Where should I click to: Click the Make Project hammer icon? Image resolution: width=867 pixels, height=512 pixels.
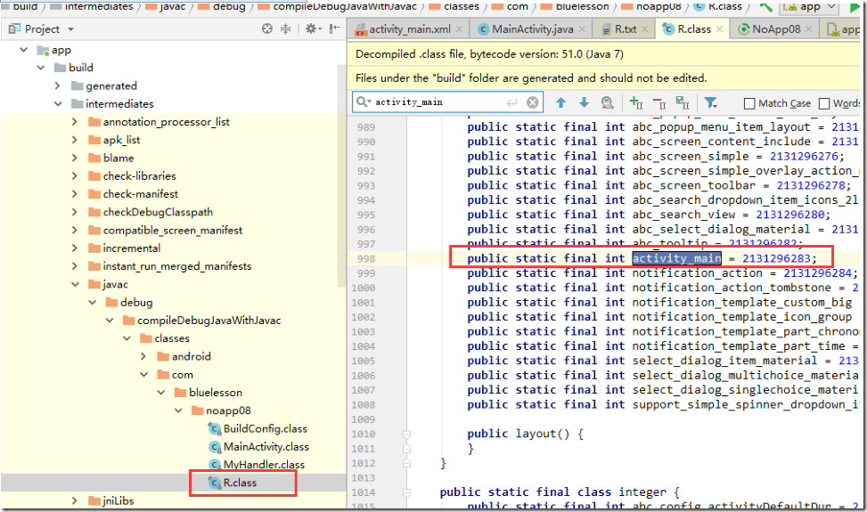(x=765, y=6)
